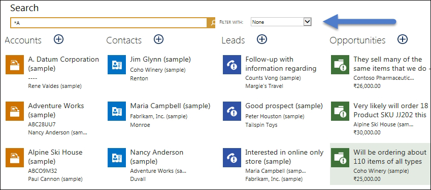
Task: Click Contoso Pharmaceutic... text
Action: tap(384, 78)
